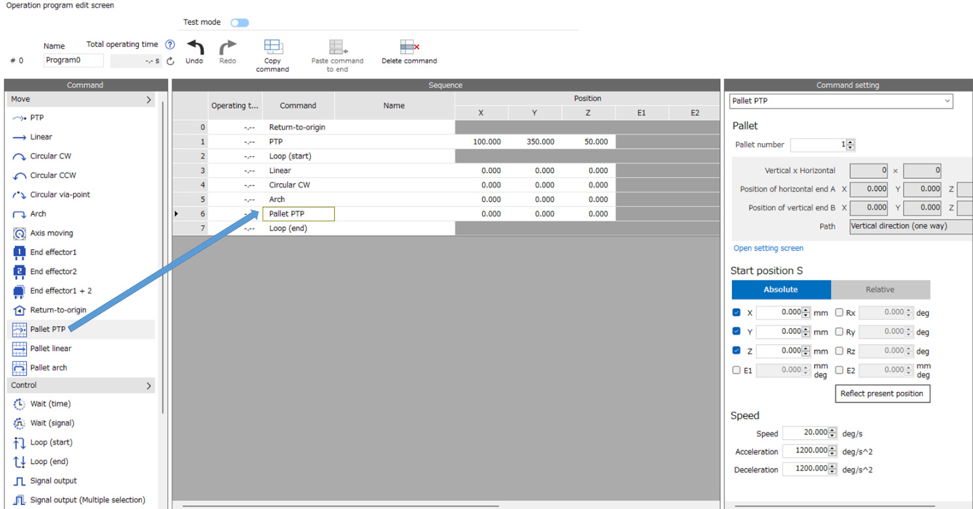Switch start position to Relative tab
Image resolution: width=973 pixels, height=509 pixels.
pyautogui.click(x=880, y=290)
